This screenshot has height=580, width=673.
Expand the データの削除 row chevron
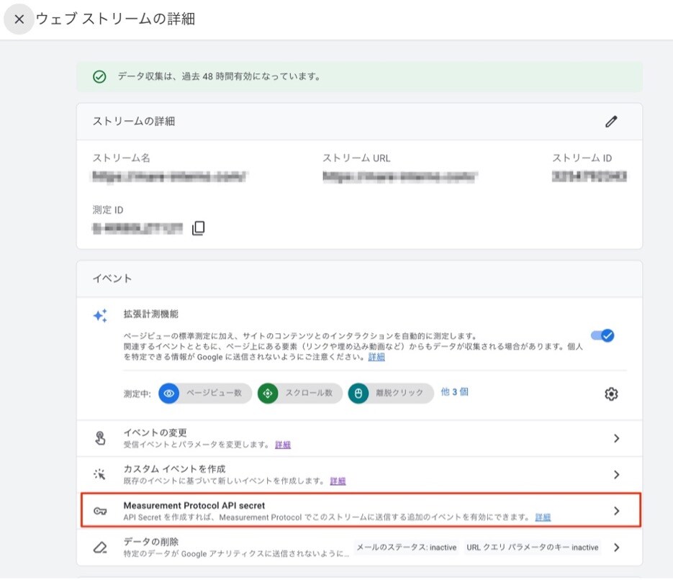coord(616,548)
